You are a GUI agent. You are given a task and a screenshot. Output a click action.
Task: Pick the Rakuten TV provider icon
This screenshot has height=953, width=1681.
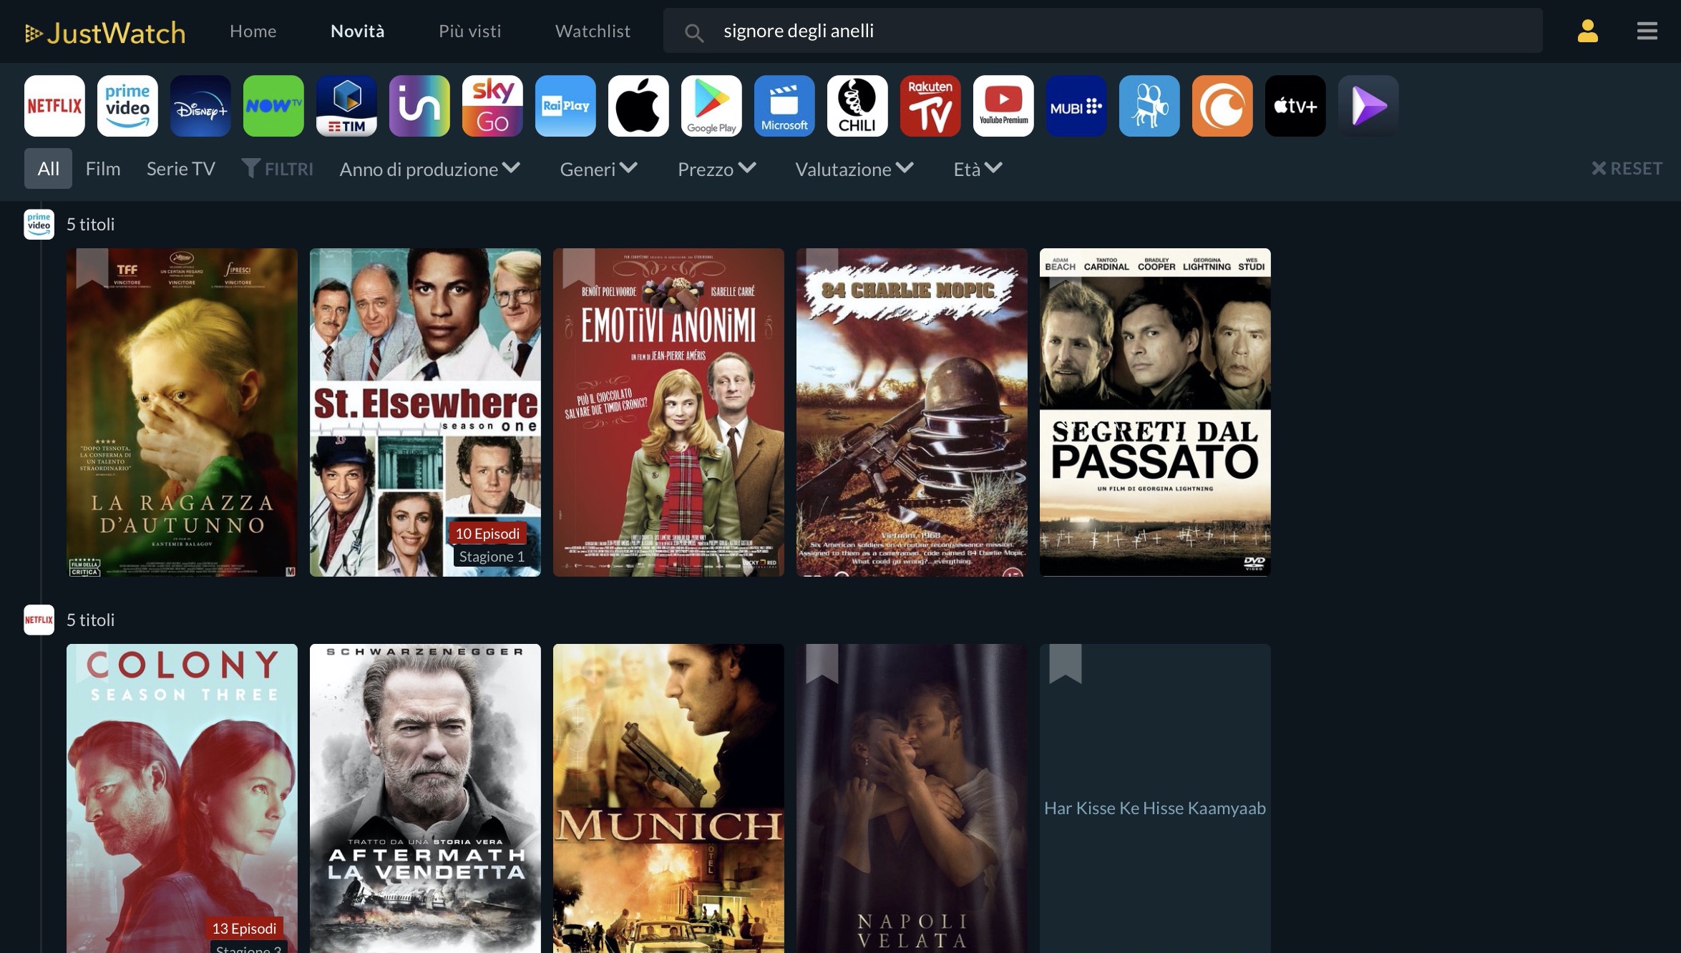pyautogui.click(x=930, y=106)
